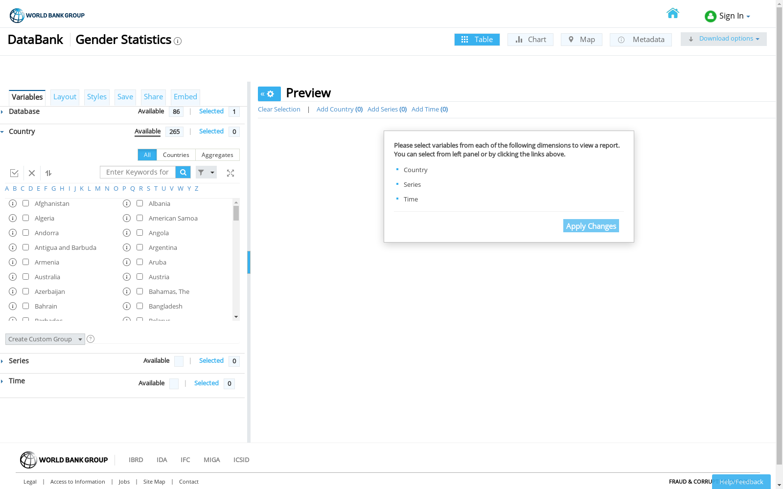Tick the Algeria checkbox
The width and height of the screenshot is (783, 489).
click(26, 218)
